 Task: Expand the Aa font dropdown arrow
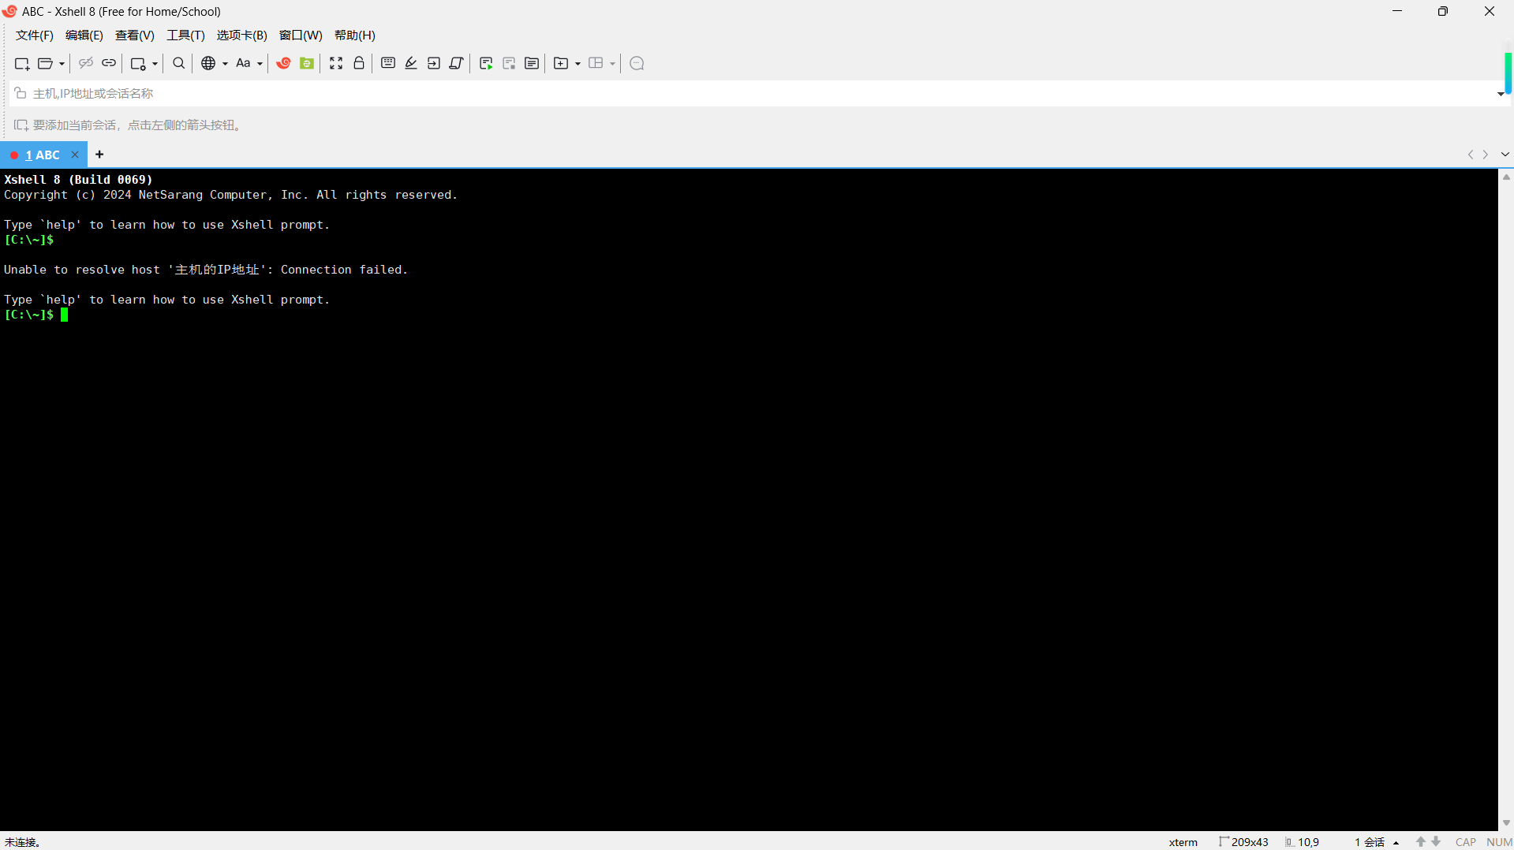click(x=260, y=64)
